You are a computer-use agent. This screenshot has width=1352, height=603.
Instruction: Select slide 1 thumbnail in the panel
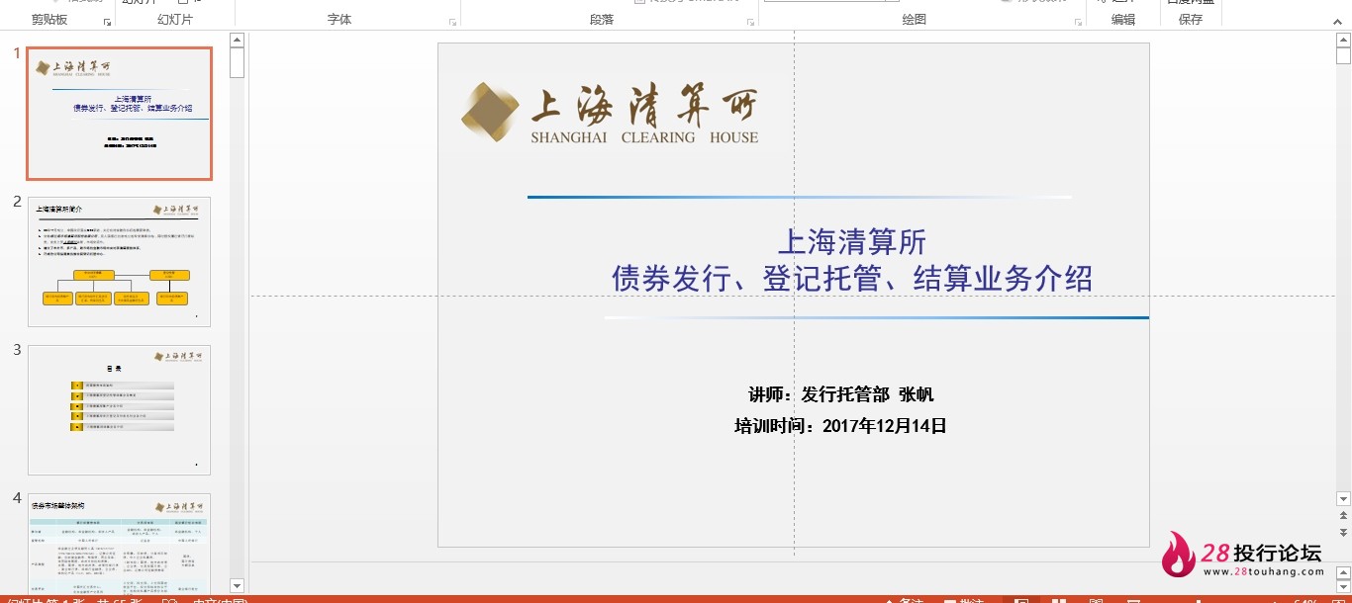(x=119, y=114)
